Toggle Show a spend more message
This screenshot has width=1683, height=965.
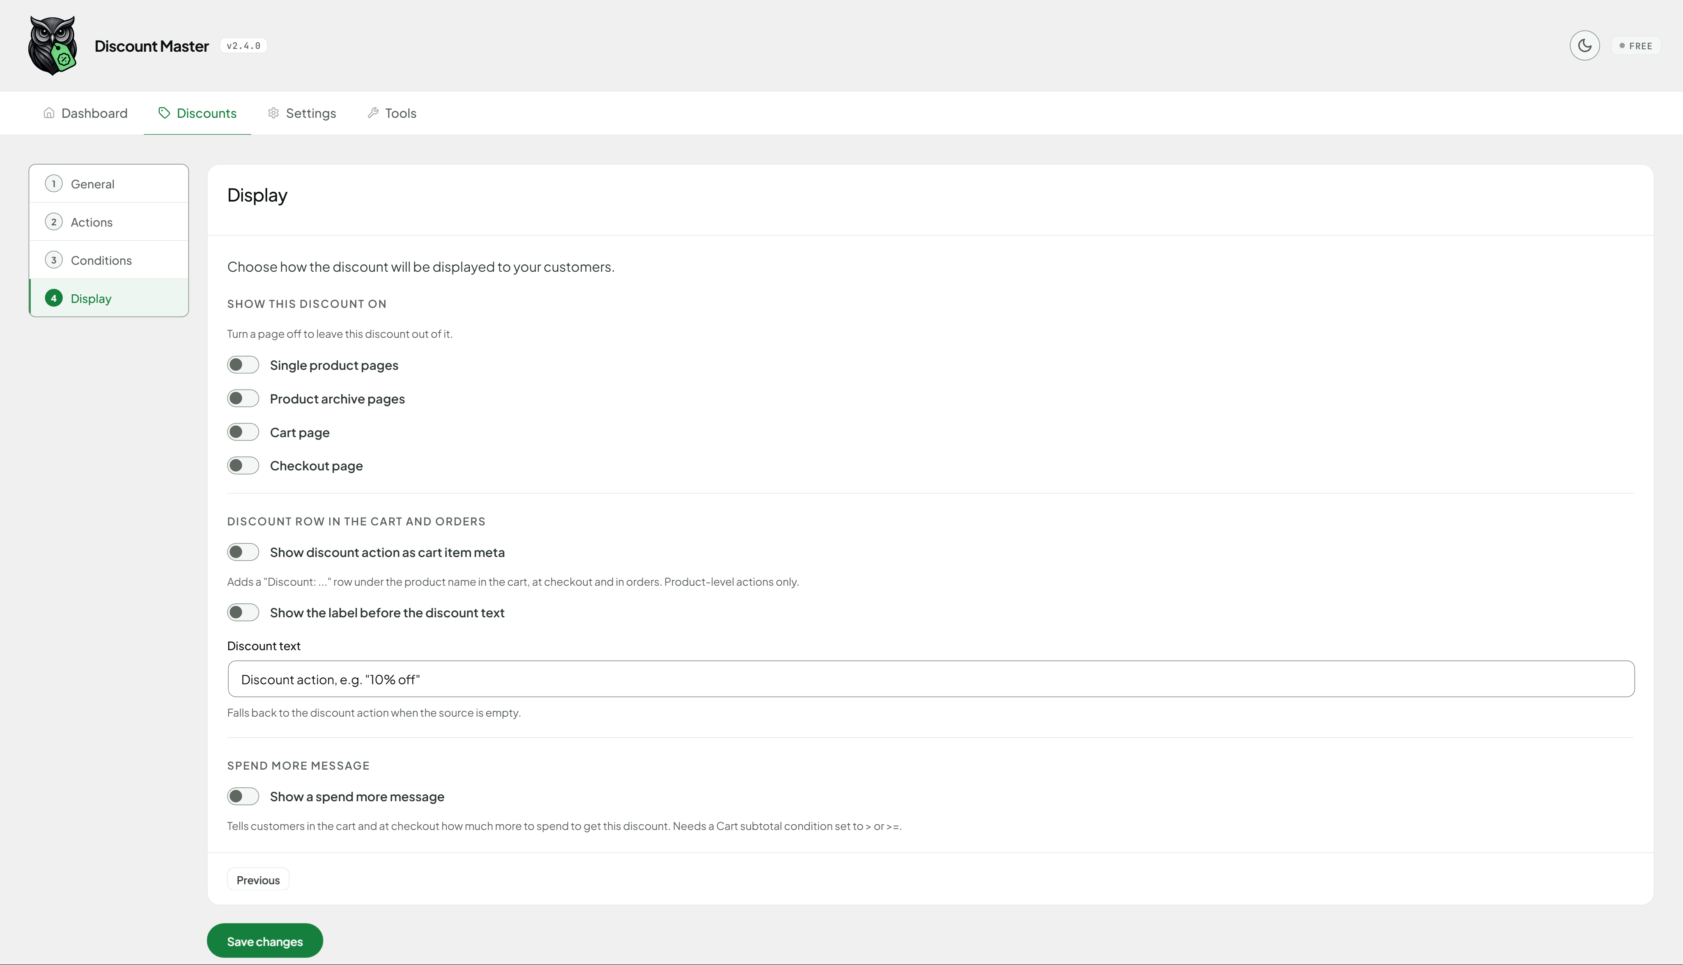coord(243,796)
